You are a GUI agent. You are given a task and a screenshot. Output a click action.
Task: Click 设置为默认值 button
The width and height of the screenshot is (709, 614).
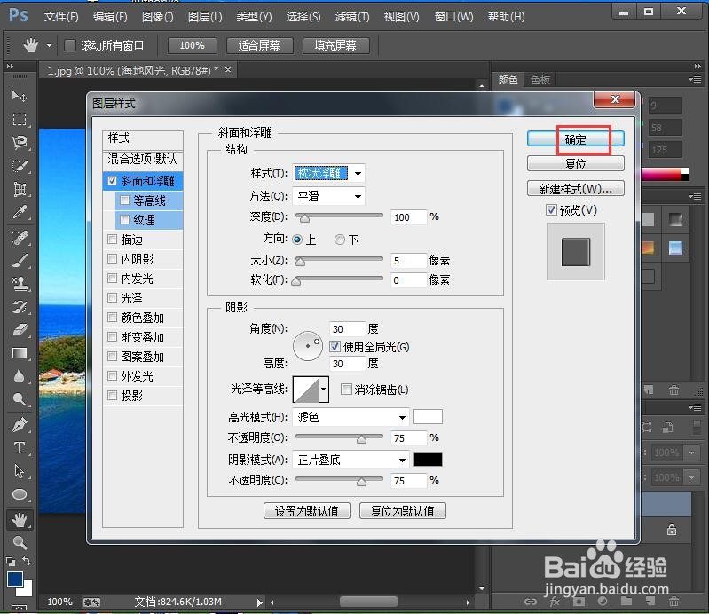(x=306, y=511)
